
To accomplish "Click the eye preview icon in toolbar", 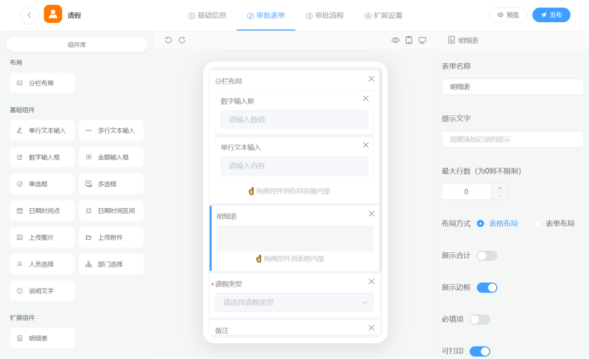I will [395, 40].
